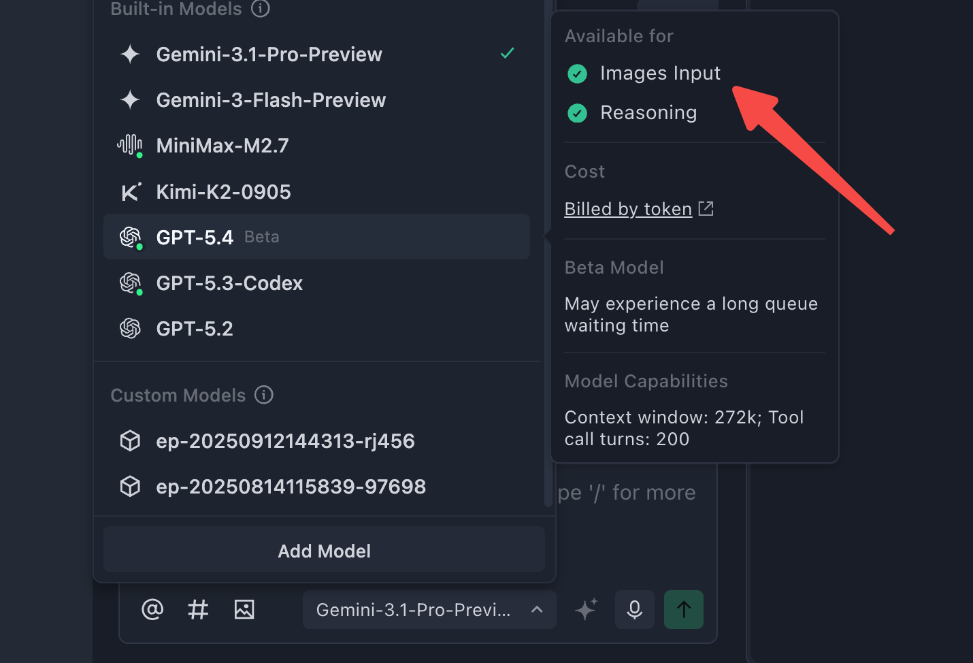Click the Reasoning green check indicator
The width and height of the screenshot is (973, 663).
point(578,113)
